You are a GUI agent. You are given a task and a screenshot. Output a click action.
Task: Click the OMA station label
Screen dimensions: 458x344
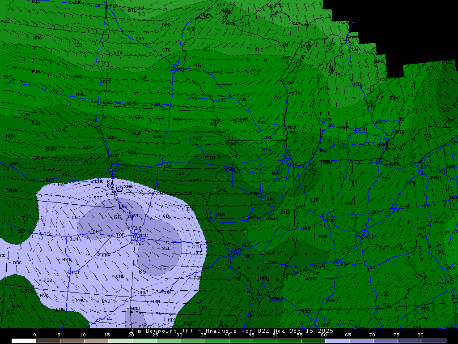119,170
